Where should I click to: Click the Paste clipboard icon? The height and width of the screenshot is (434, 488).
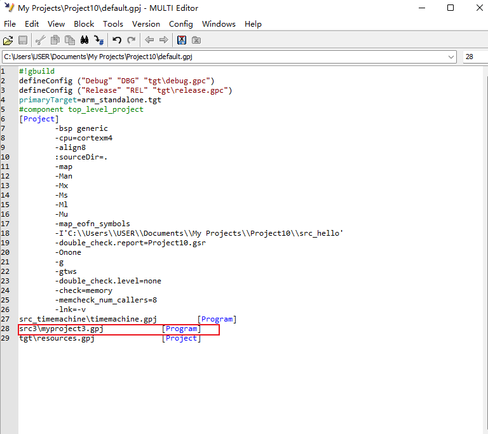(69, 40)
